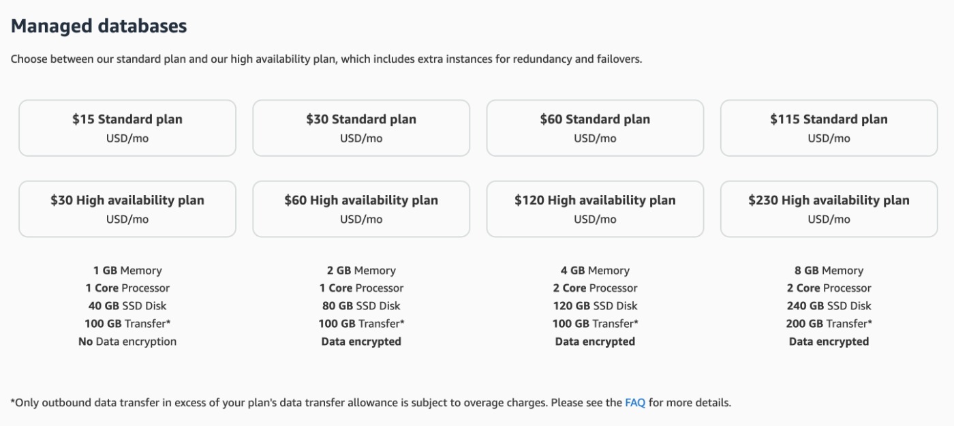Click the plan description paragraph under heading
Image resolution: width=954 pixels, height=426 pixels.
(x=327, y=57)
